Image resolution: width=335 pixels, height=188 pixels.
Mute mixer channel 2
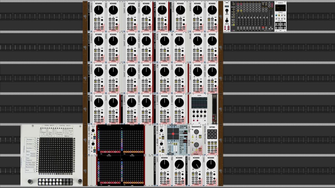241,27
